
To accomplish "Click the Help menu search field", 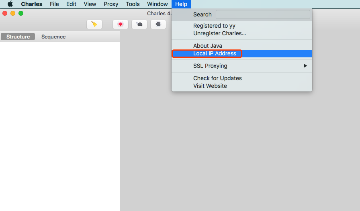I will (263, 14).
